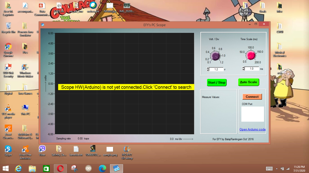Click the Time Scale ms value field
Screen dimensions: 309x173
251,69
